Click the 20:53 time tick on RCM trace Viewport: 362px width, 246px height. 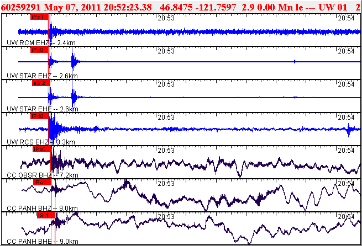point(166,18)
